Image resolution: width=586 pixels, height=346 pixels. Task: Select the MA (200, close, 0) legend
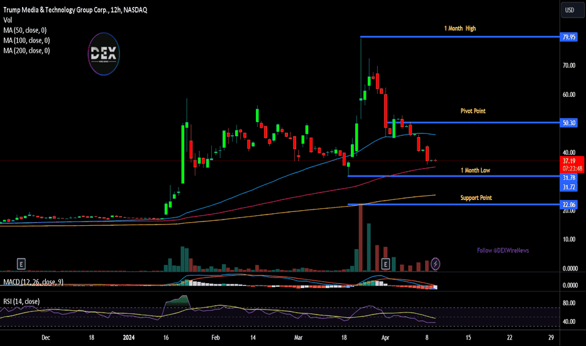26,50
